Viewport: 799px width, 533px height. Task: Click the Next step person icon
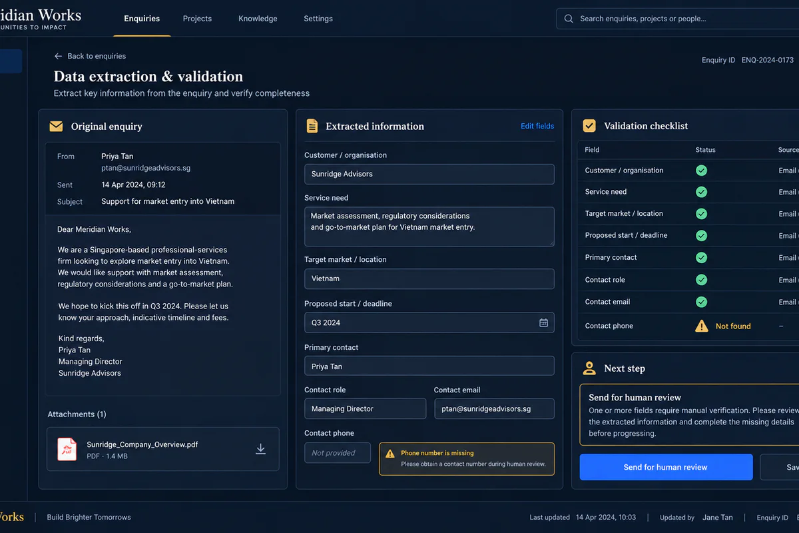(589, 368)
